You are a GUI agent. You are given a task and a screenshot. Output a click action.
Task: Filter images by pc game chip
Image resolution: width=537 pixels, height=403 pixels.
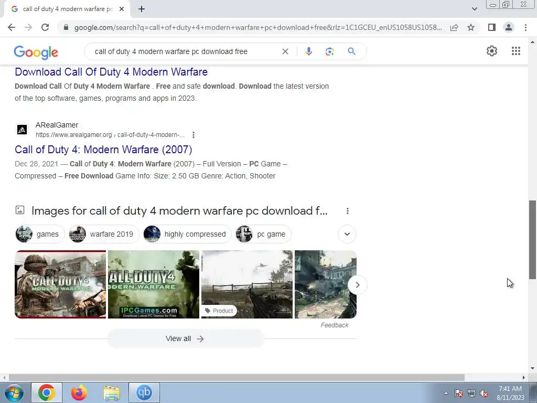point(263,234)
